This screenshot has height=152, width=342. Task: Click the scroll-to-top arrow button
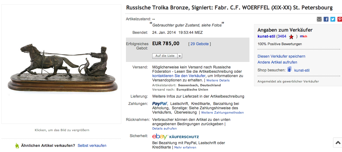tap(338, 143)
